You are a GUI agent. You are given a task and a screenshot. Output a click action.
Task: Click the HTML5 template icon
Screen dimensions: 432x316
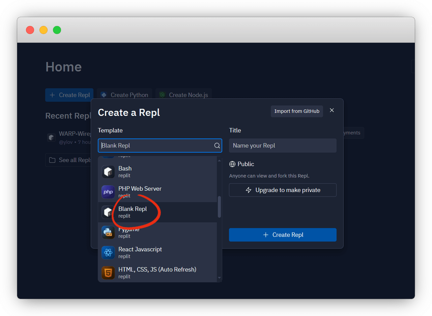[x=108, y=273]
